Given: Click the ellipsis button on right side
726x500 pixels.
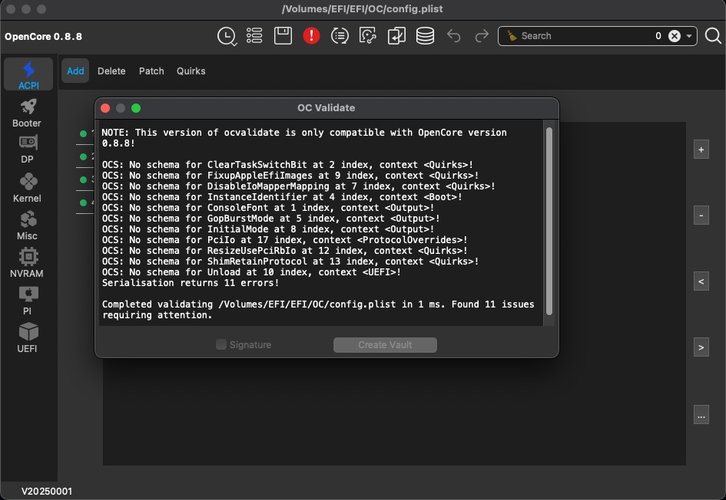Looking at the screenshot, I should pyautogui.click(x=701, y=416).
